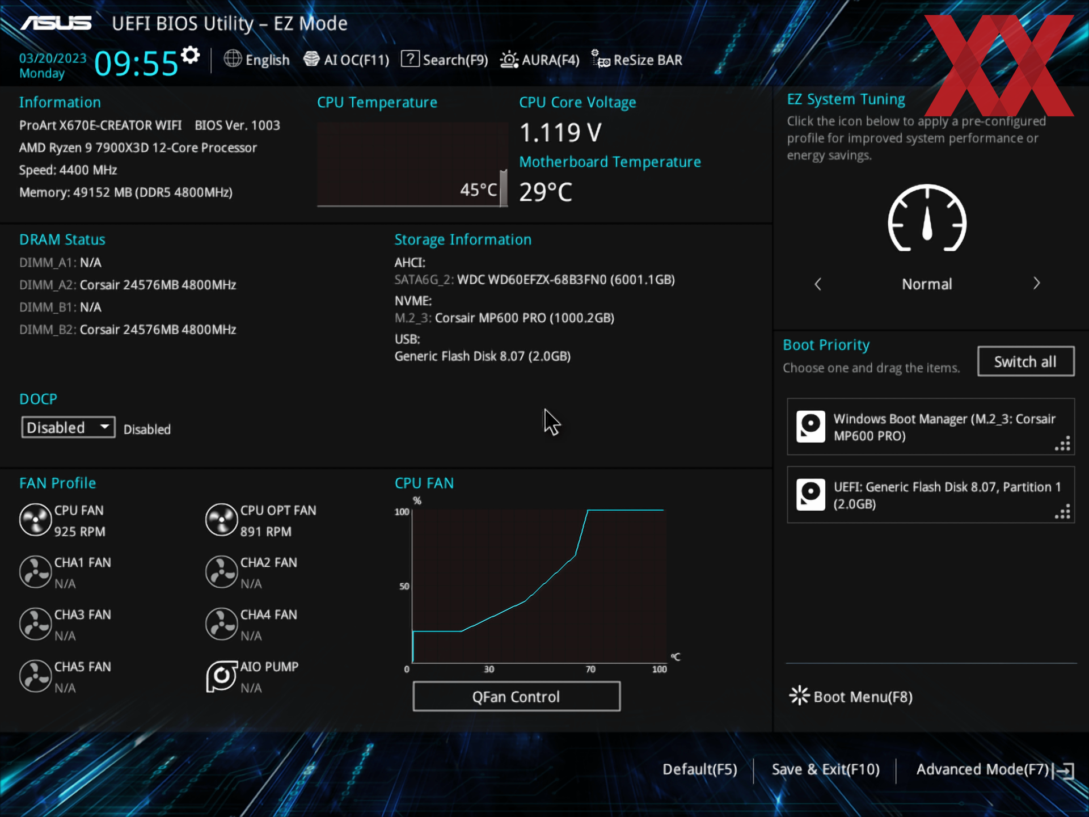Click BIOS Ver. 1003 text
This screenshot has width=1089, height=817.
[x=237, y=125]
